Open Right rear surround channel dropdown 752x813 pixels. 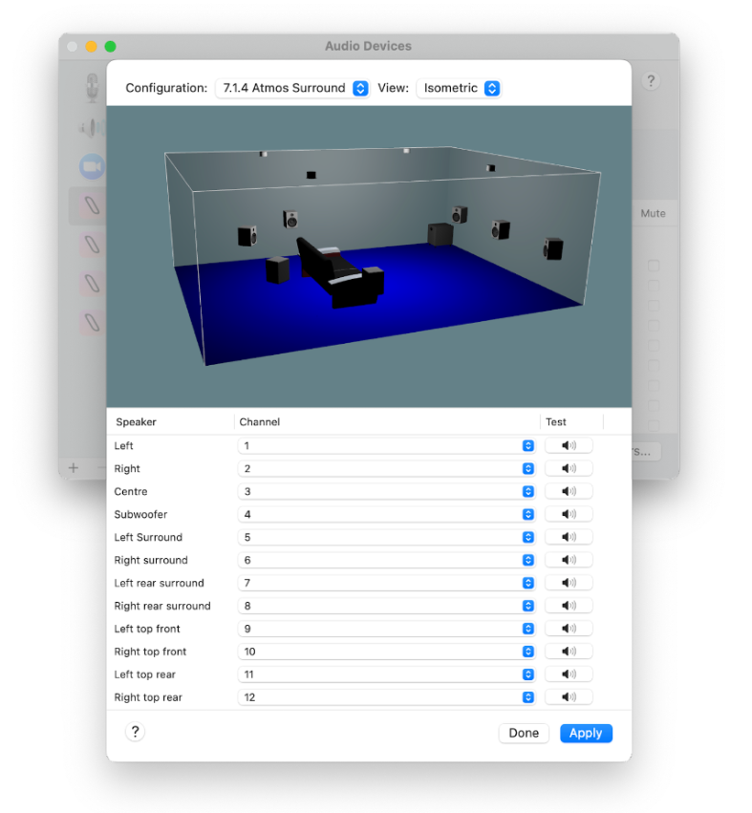coord(386,606)
